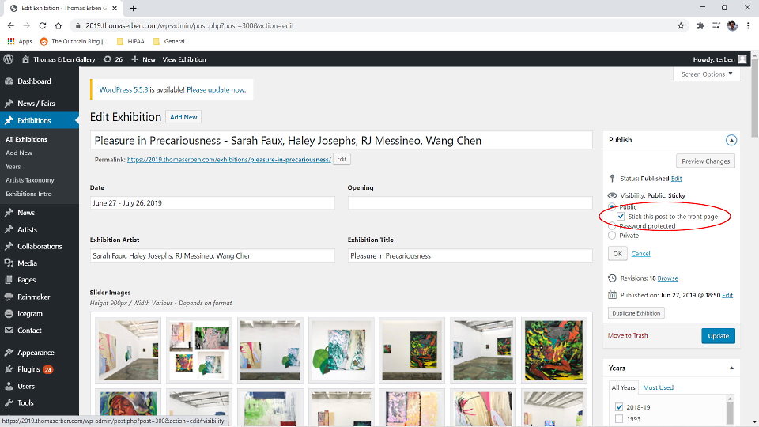This screenshot has width=759, height=427.
Task: Close the Edit Exhibition browser tab
Action: (115, 8)
